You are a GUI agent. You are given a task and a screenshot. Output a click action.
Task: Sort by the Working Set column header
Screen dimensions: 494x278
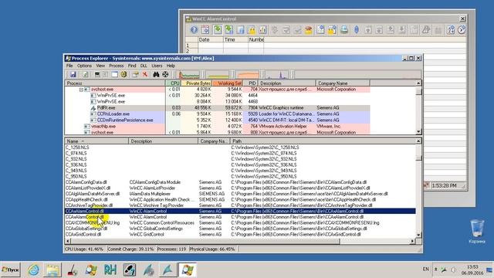(228, 83)
